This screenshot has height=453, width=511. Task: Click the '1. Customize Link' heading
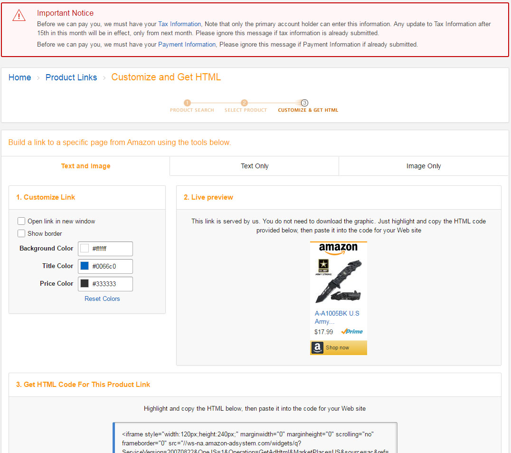(x=46, y=197)
